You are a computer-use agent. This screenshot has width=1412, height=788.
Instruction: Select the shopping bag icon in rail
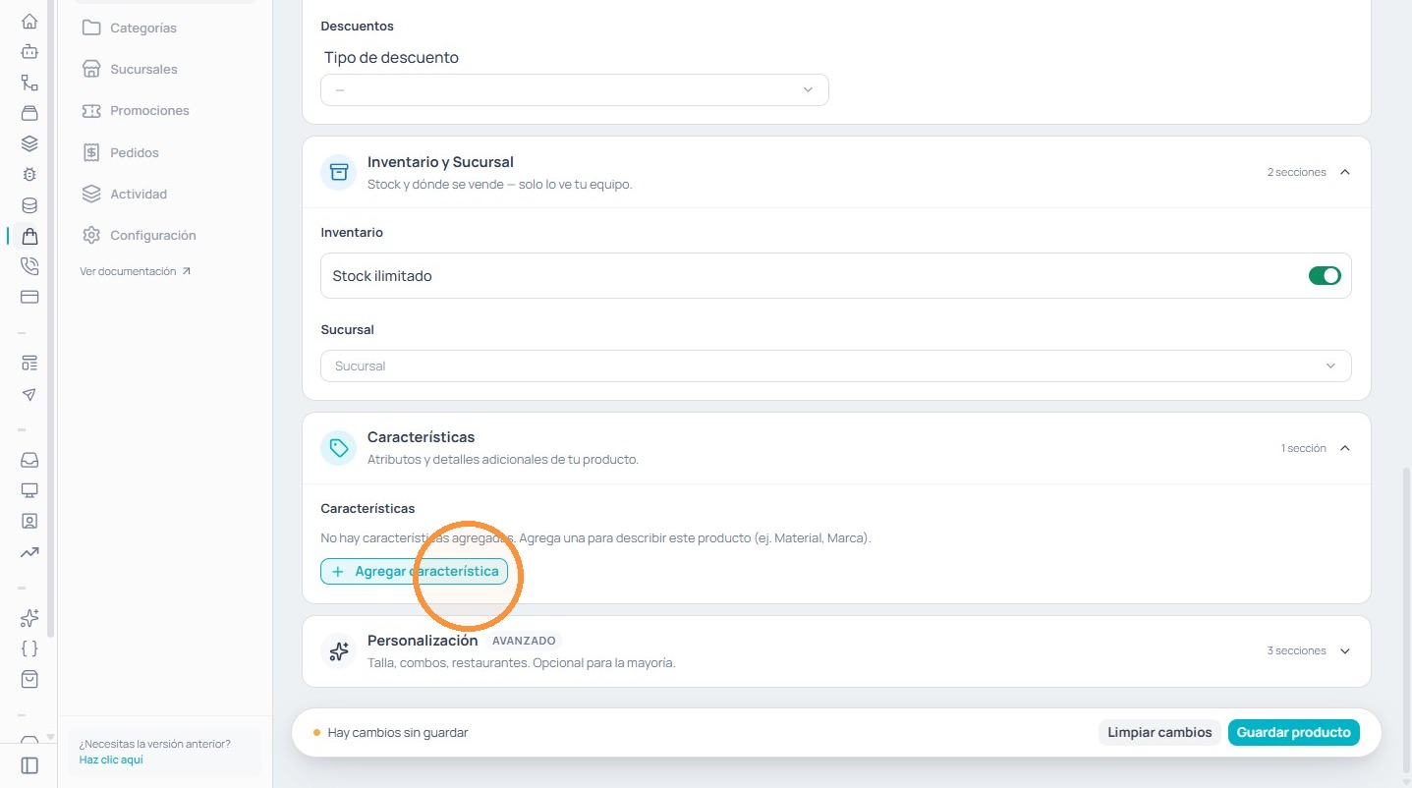point(29,236)
